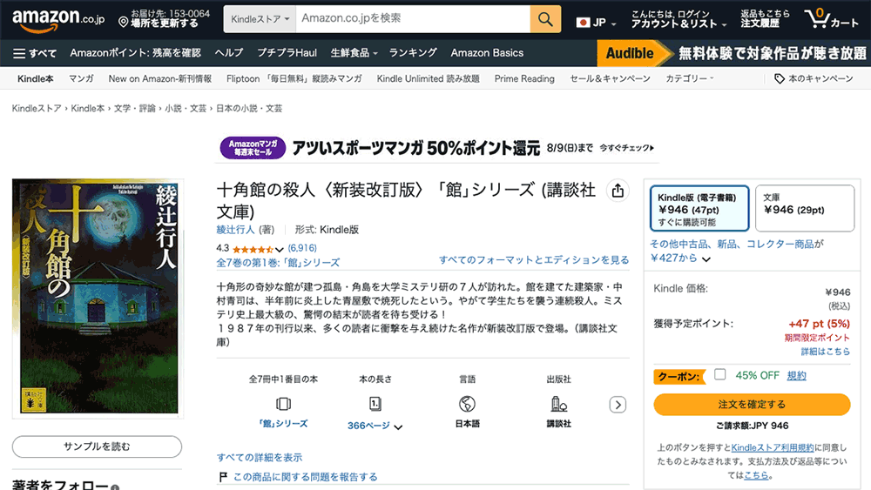Tick the 45% OFF coupon checkbox
Viewport: 871px width, 490px height.
[720, 374]
